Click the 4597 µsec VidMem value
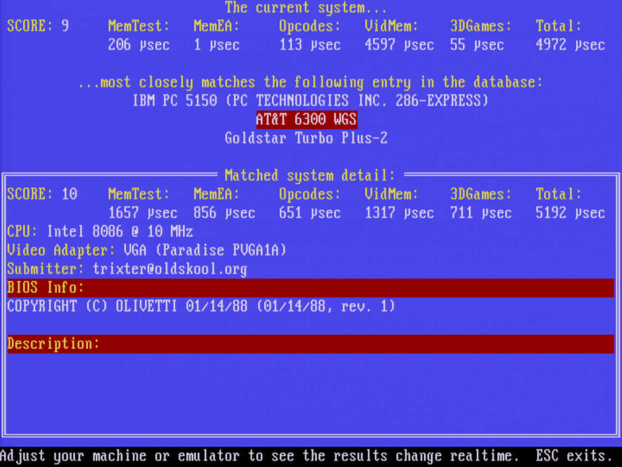Image resolution: width=622 pixels, height=467 pixels. pyautogui.click(x=399, y=45)
